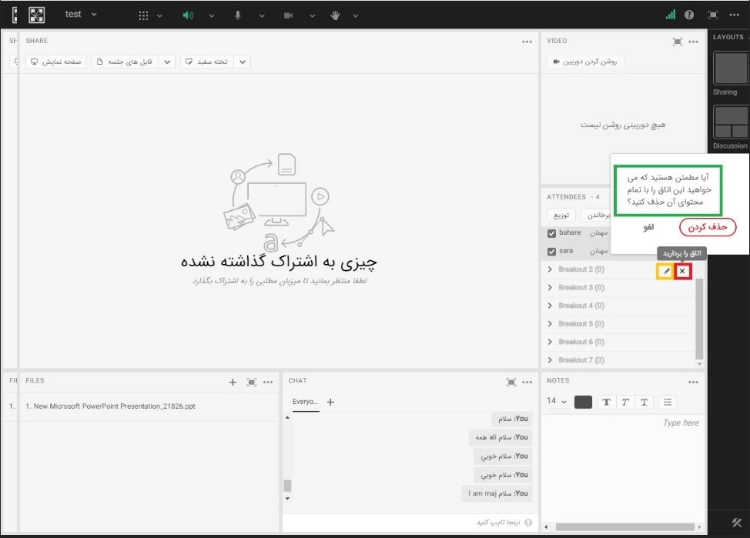Click the chat scroll up arrow
The width and height of the screenshot is (750, 538).
287,418
